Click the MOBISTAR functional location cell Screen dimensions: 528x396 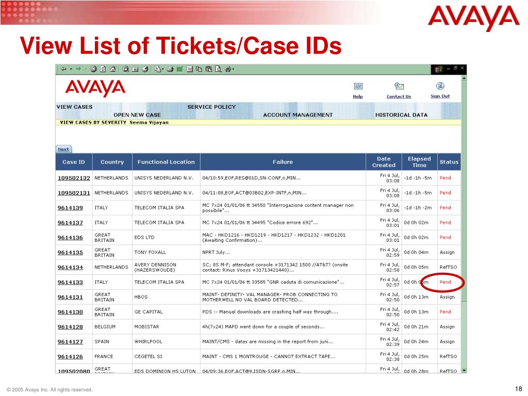pos(147,326)
